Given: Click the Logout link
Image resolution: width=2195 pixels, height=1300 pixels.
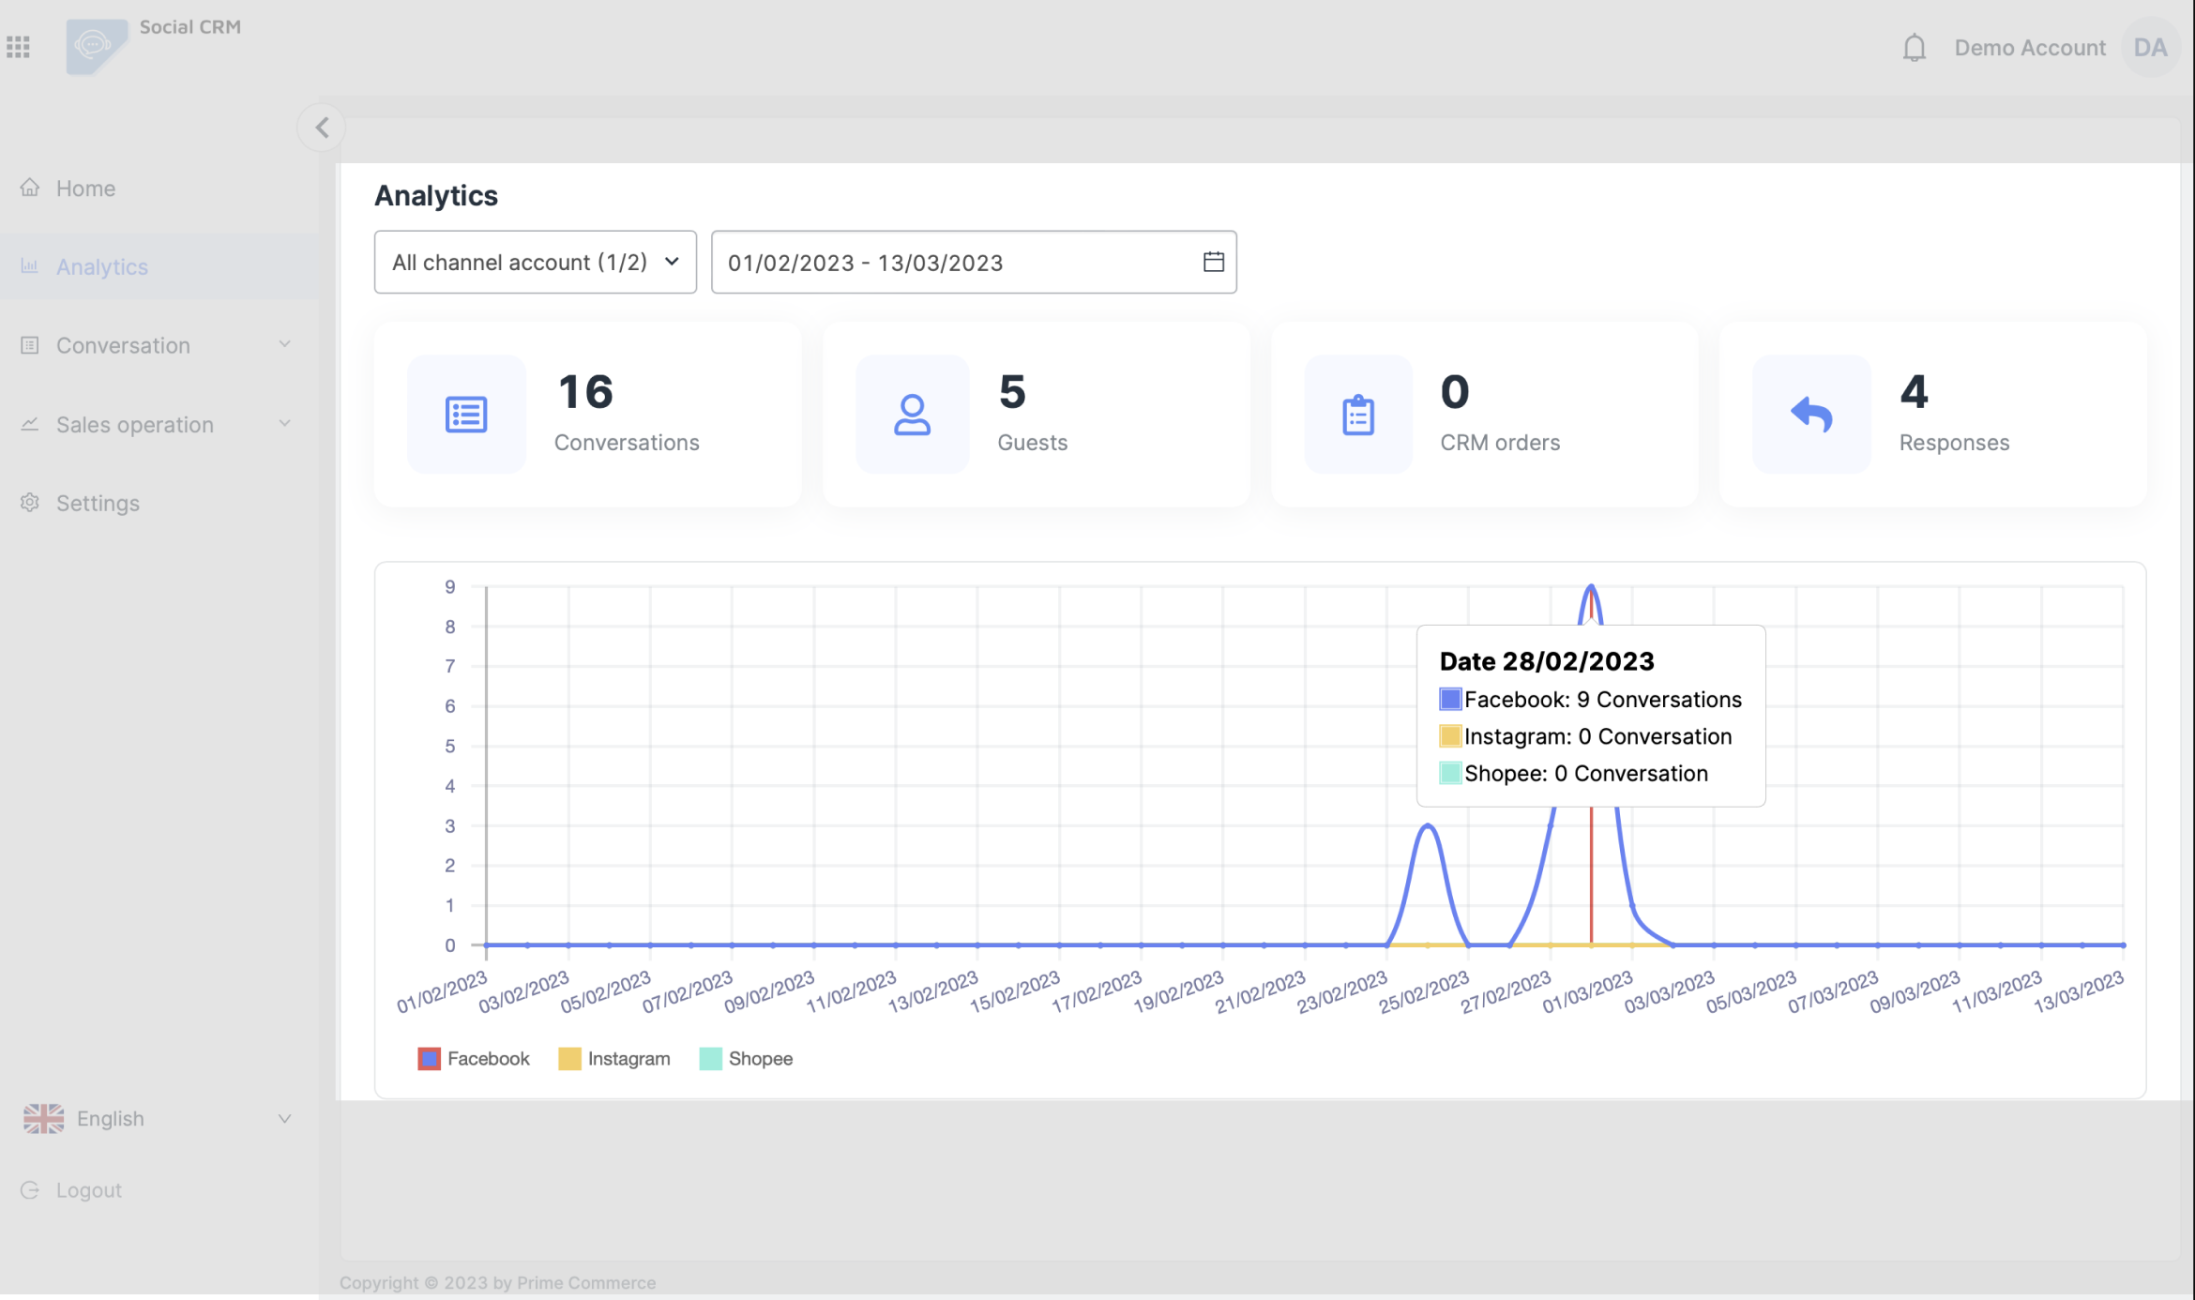Looking at the screenshot, I should (x=88, y=1190).
